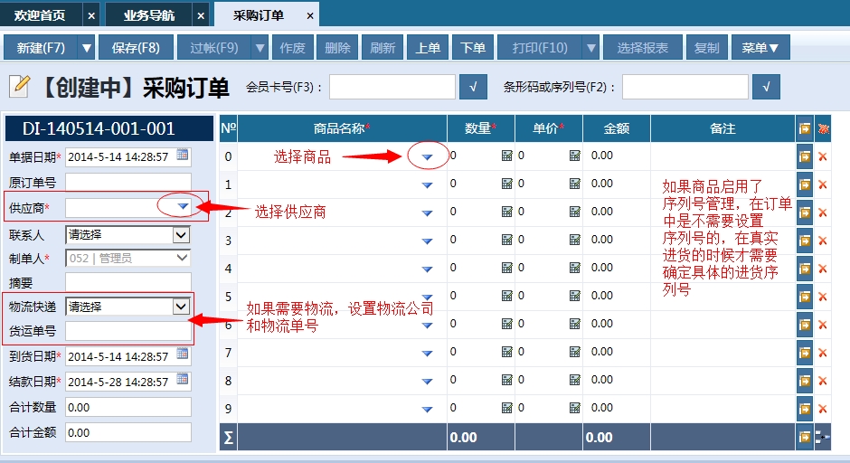Delete row 9 with red X
Image resolution: width=850 pixels, height=463 pixels.
[823, 409]
